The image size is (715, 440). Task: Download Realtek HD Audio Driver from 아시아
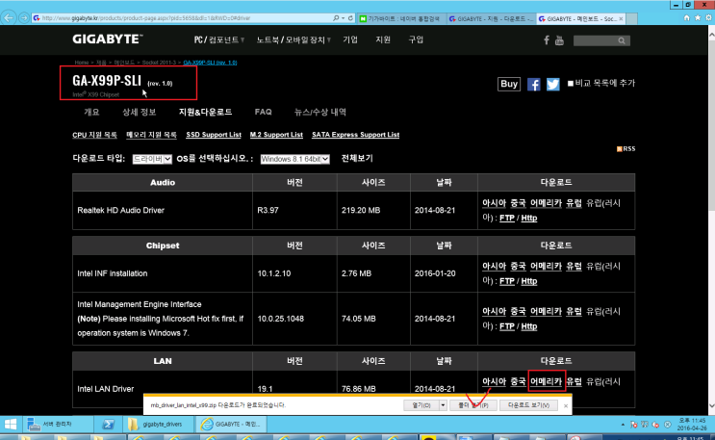495,203
